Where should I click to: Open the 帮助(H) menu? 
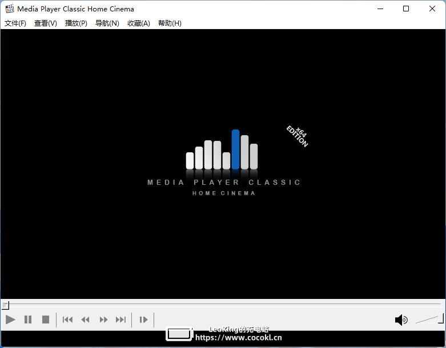coord(170,23)
